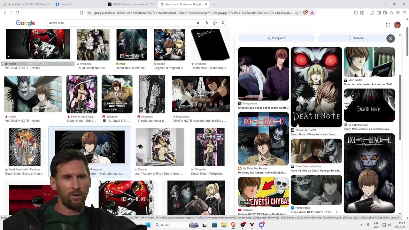Switch to the Problemas de conexión en CS2 tab
Viewport: 409px width, 230px height.
coord(131,4)
